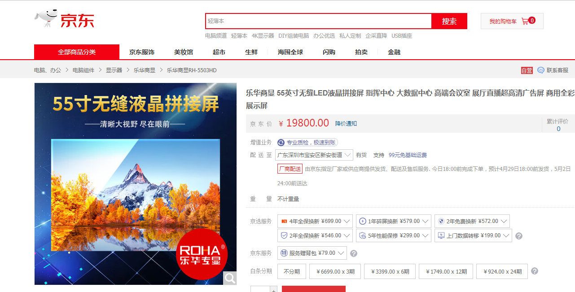Go to 电脑、办公 breadcrumb
This screenshot has height=292, width=575.
[48, 70]
